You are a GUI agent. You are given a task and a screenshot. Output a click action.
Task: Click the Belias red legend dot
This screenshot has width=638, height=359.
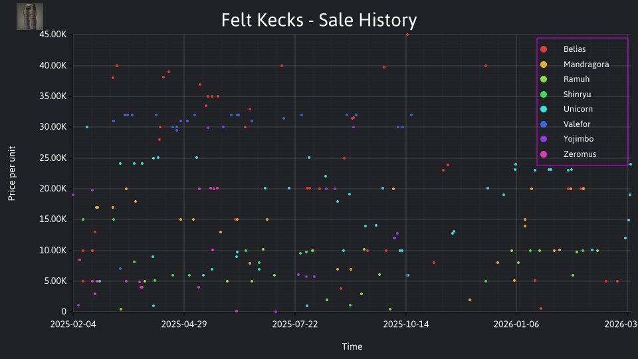[544, 49]
